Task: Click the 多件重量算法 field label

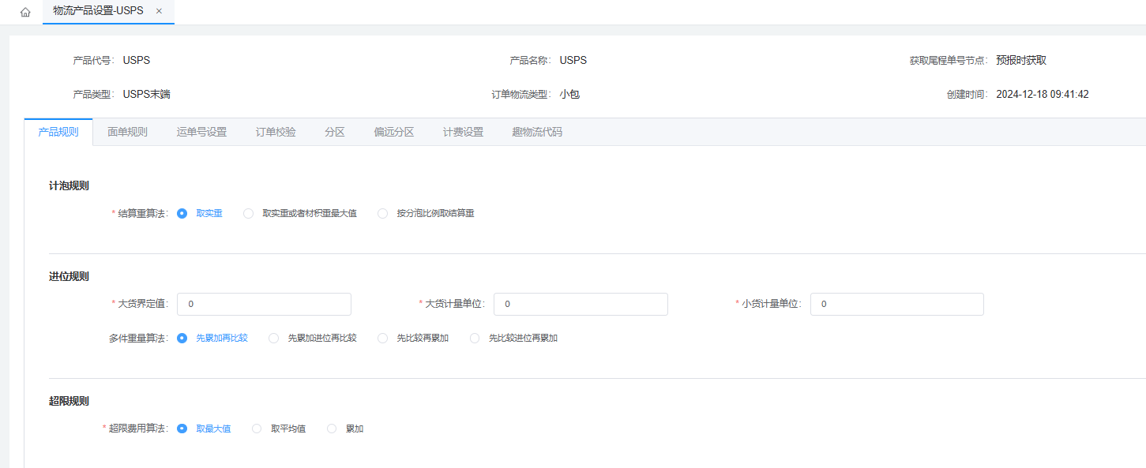Action: (x=138, y=338)
